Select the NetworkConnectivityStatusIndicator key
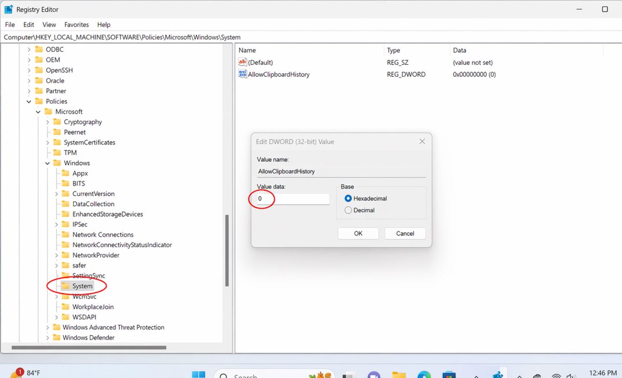This screenshot has height=378, width=622. 122,245
